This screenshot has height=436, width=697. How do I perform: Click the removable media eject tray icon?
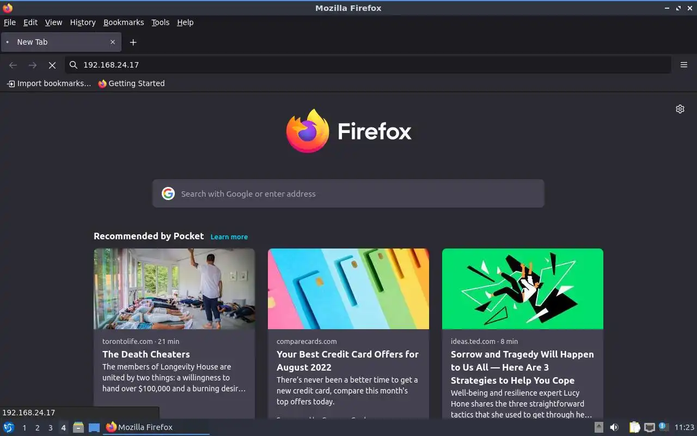point(599,427)
